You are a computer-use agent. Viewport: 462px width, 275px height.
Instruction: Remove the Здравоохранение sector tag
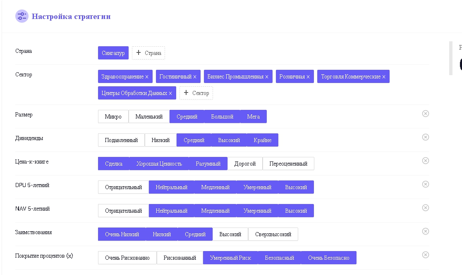(147, 77)
